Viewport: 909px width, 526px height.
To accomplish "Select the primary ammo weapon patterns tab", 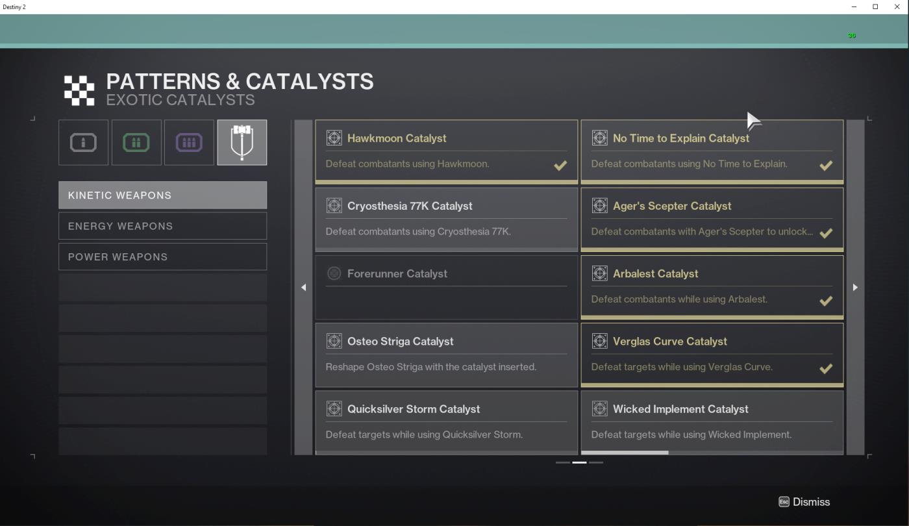I will point(84,142).
